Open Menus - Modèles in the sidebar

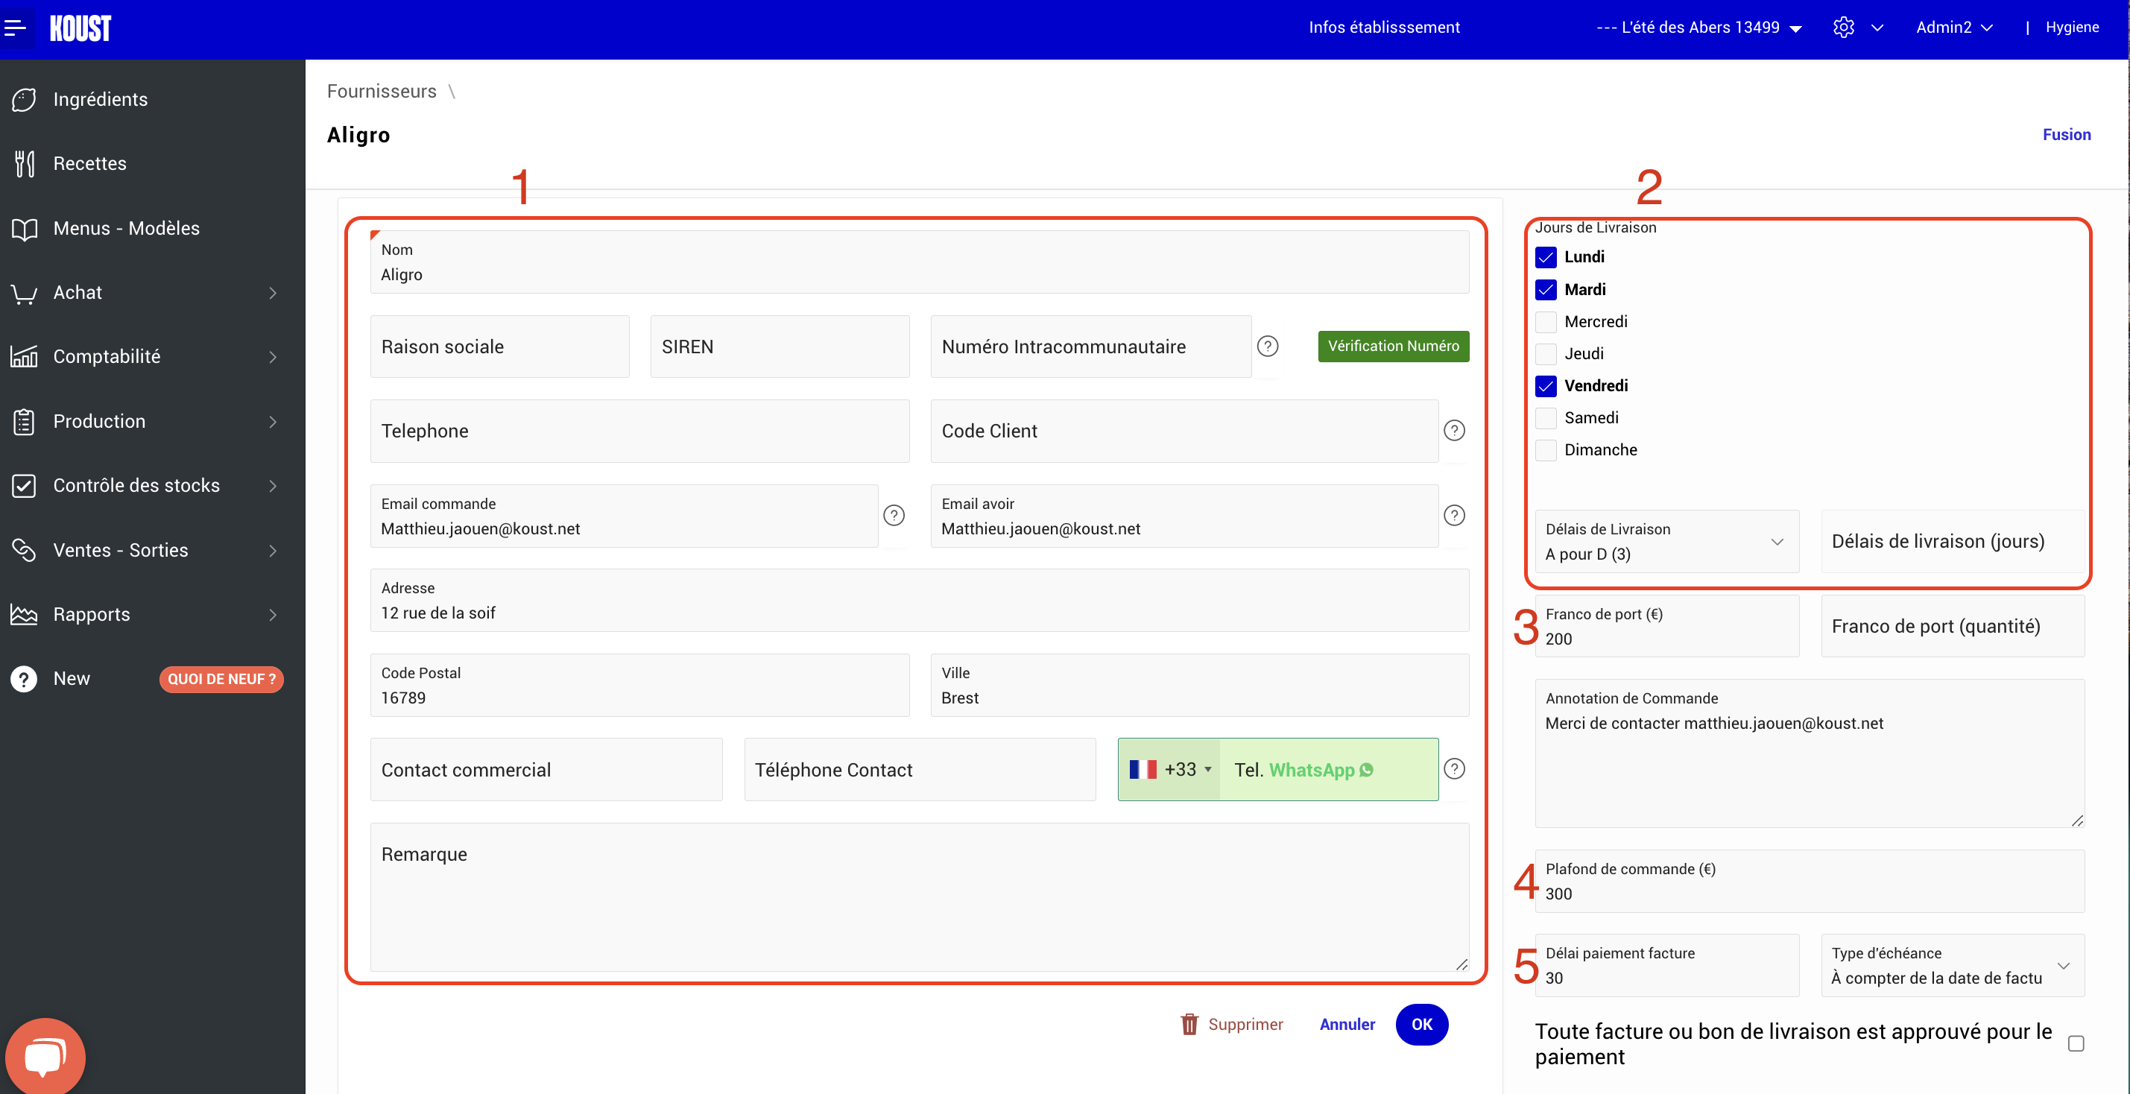click(126, 228)
